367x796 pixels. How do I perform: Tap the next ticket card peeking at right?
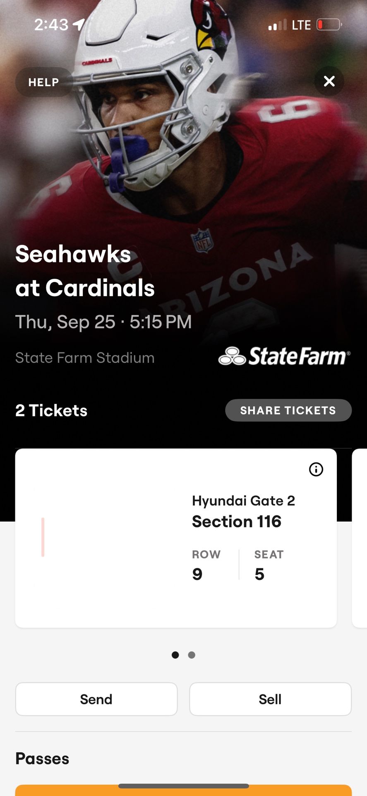pos(360,538)
